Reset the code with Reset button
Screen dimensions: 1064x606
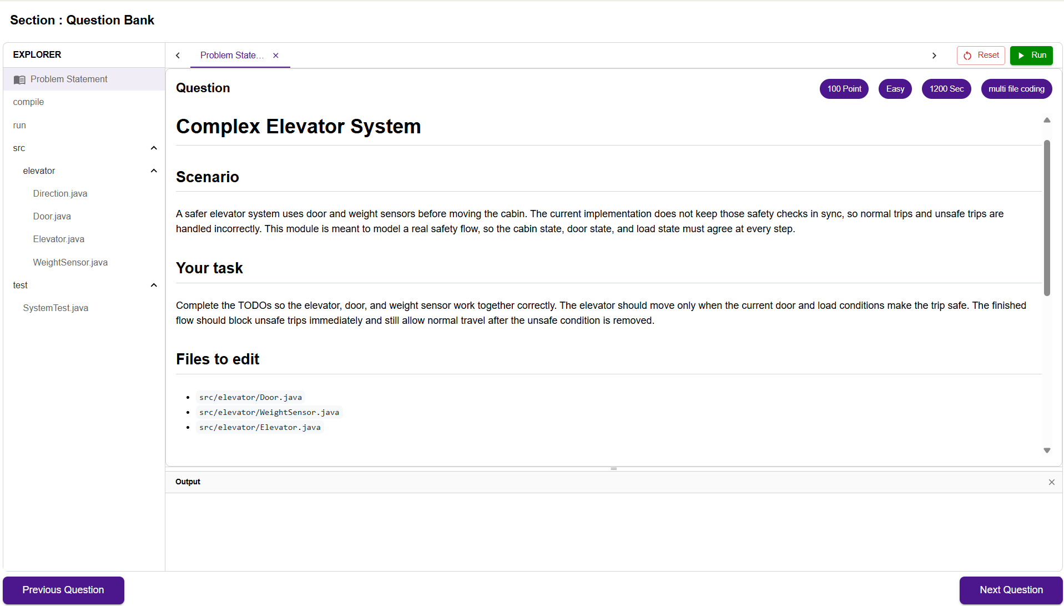(x=981, y=56)
